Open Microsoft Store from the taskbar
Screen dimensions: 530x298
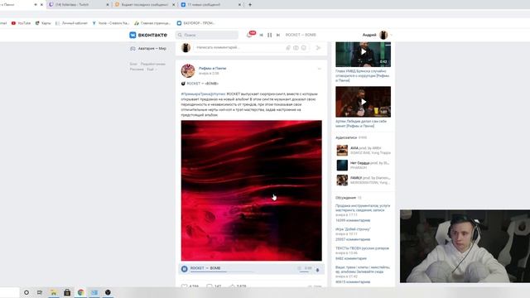(67, 292)
